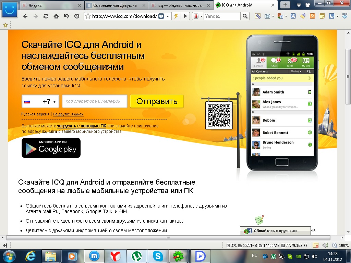This screenshot has width=351, height=263.
Task: Go to home page icon
Action: tap(56, 16)
